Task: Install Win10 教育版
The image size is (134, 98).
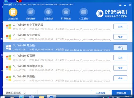Action: click(x=120, y=57)
